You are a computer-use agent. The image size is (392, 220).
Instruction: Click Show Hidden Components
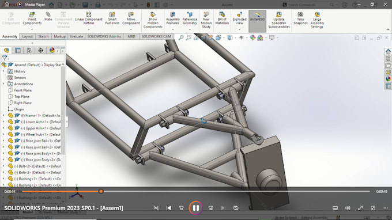click(x=153, y=20)
